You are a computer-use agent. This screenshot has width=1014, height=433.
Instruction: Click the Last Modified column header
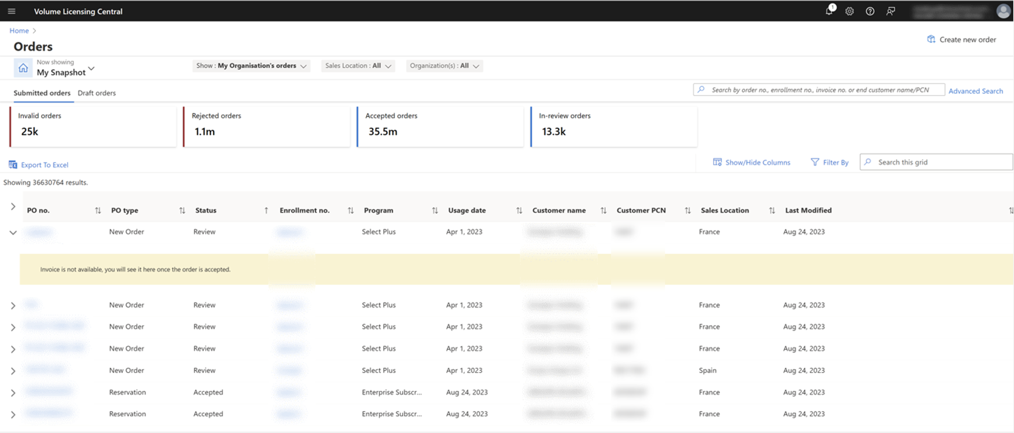click(x=808, y=210)
